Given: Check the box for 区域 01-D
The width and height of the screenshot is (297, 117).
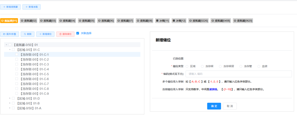Looking at the screenshot, I should (13, 98).
